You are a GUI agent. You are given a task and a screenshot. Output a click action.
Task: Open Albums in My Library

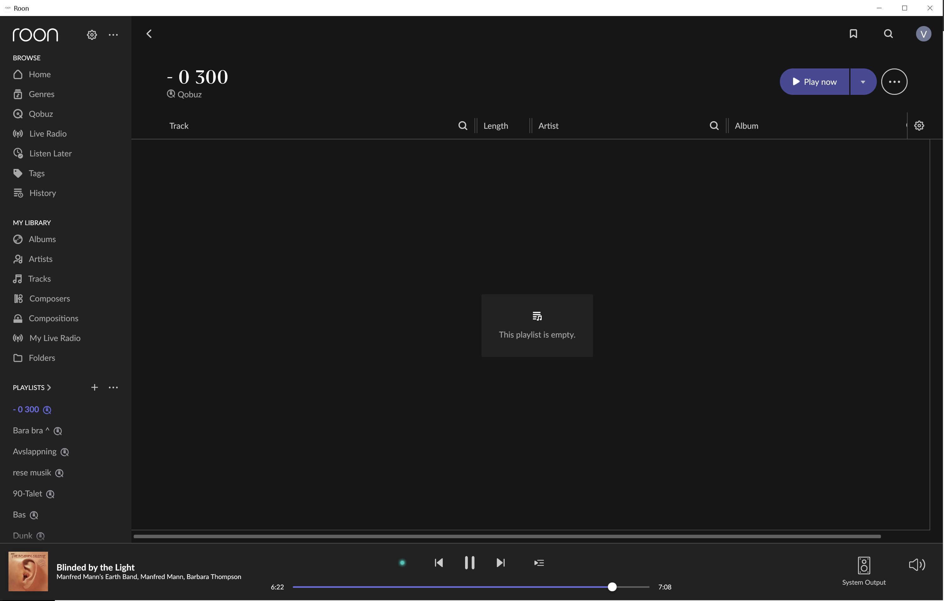(35, 239)
